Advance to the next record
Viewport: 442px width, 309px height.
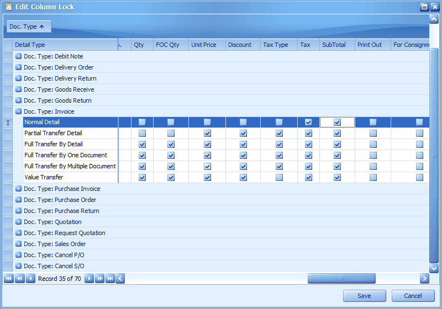[x=89, y=279]
